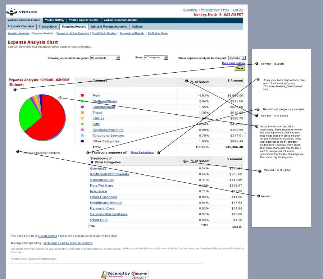This screenshot has height=279, width=323.
Task: Click the red Rent color swatch
Action: pos(82,95)
